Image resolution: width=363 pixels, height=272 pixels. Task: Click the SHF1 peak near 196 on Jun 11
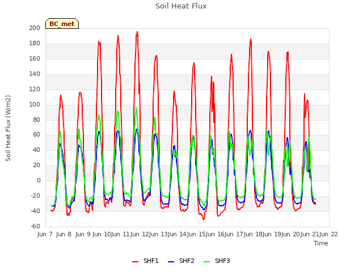coord(137,32)
